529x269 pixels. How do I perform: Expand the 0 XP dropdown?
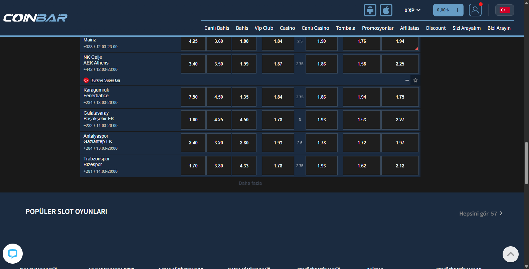point(412,10)
